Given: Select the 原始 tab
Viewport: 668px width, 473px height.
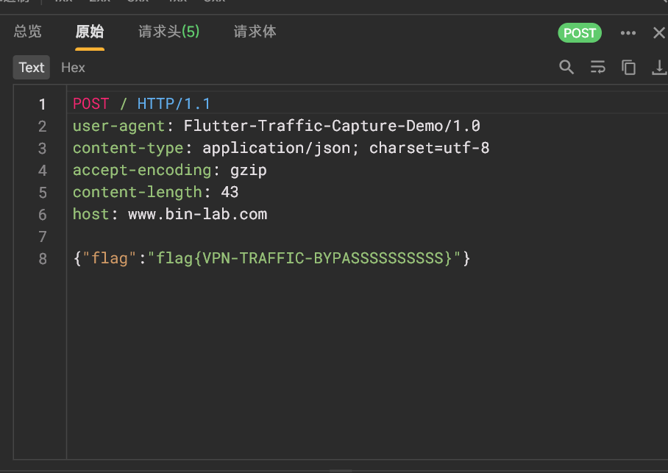Looking at the screenshot, I should tap(90, 32).
